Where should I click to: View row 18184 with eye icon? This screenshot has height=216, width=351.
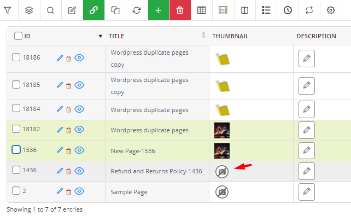point(79,109)
